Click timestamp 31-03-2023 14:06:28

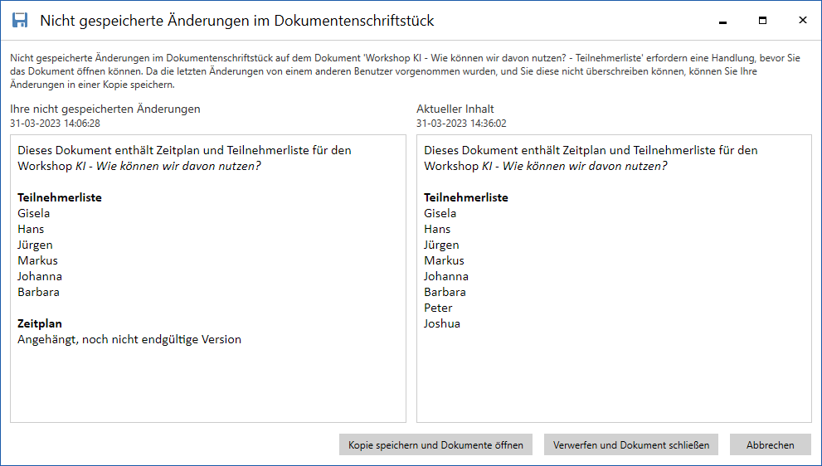pos(55,124)
